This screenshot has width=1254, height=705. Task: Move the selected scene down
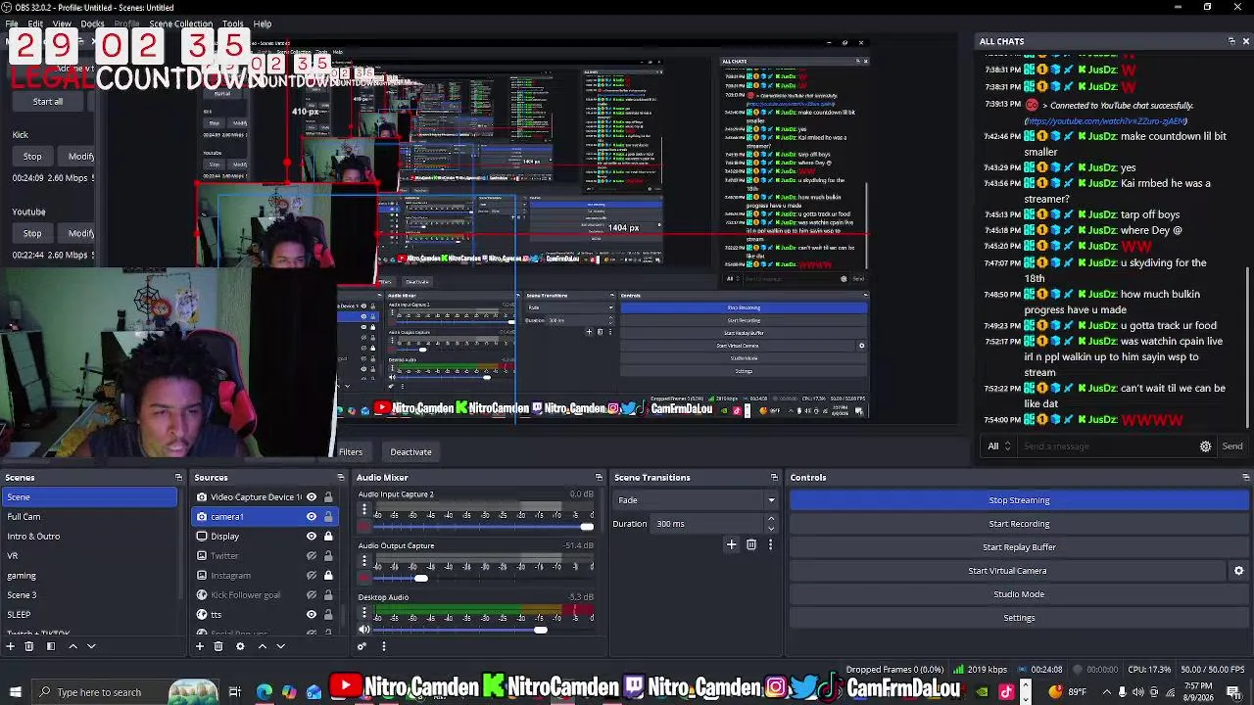pyautogui.click(x=91, y=646)
